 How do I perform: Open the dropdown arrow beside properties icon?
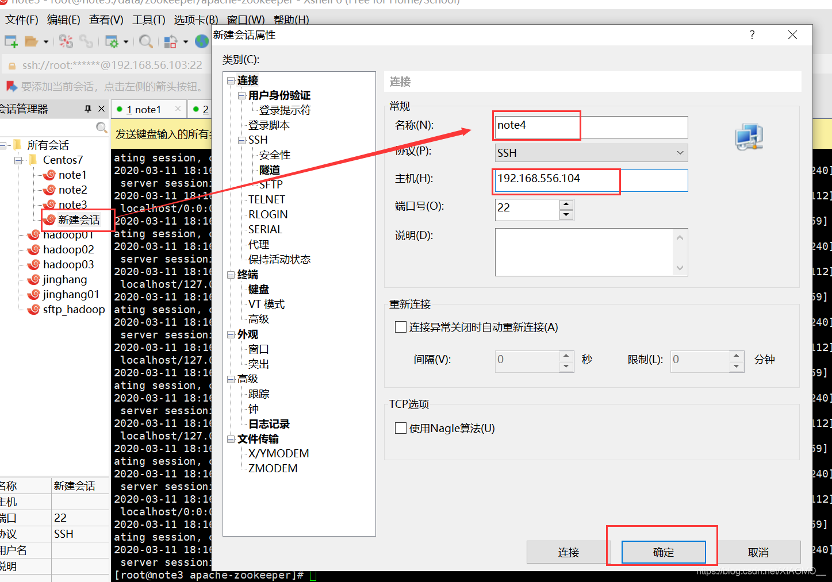pyautogui.click(x=126, y=42)
